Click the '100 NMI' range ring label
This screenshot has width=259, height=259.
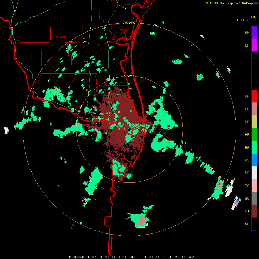[129, 23]
